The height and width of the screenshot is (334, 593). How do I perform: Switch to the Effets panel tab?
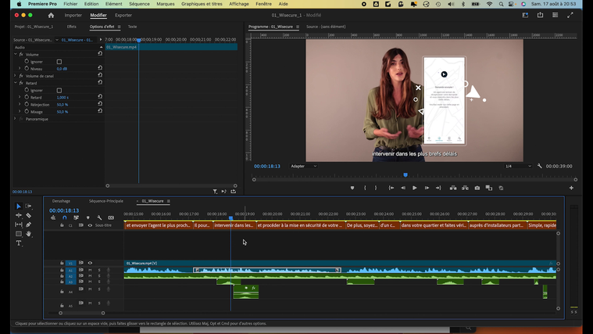point(71,27)
